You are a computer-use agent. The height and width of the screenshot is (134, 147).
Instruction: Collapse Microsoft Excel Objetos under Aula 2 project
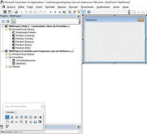6,29
